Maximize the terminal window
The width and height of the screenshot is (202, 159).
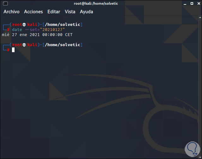[x=192, y=3]
